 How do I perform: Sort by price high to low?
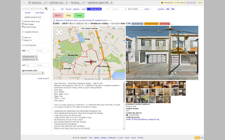173,9
